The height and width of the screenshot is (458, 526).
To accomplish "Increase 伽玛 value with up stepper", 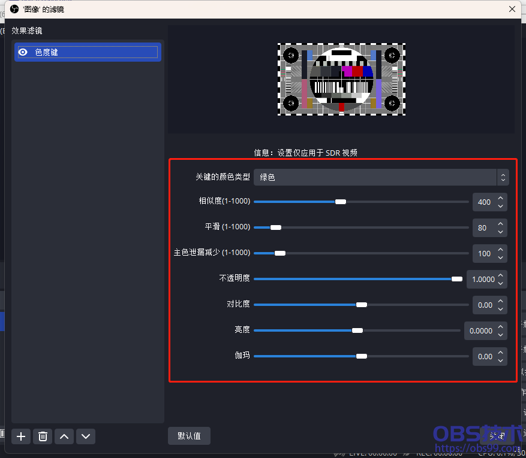I will pos(500,353).
